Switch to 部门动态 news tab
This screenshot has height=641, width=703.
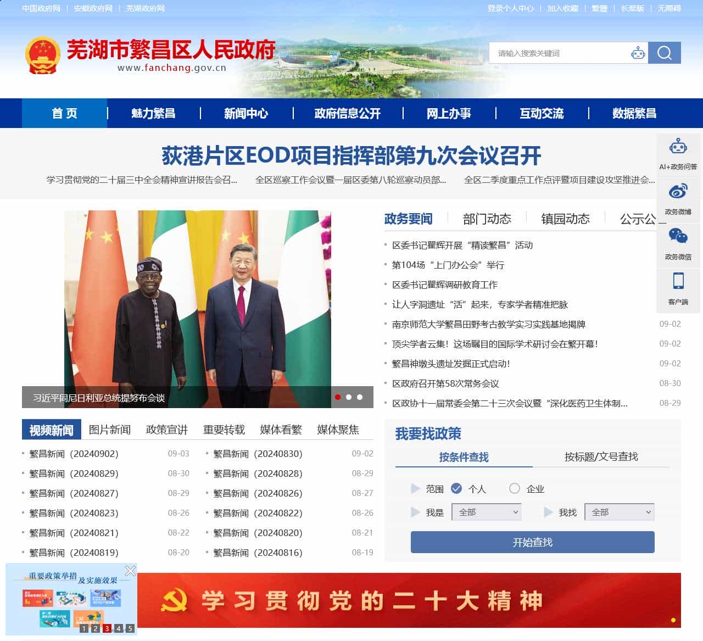click(487, 219)
